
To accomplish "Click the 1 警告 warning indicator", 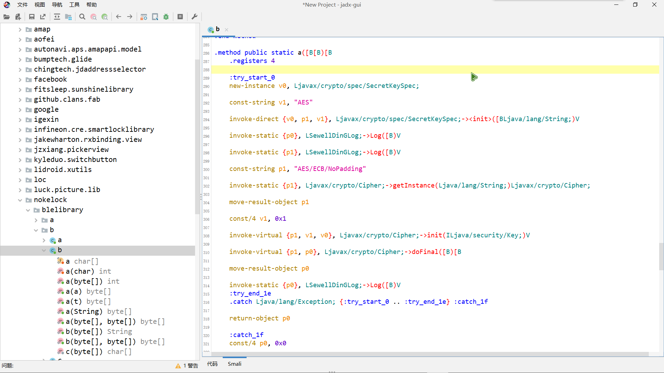I will point(187,366).
